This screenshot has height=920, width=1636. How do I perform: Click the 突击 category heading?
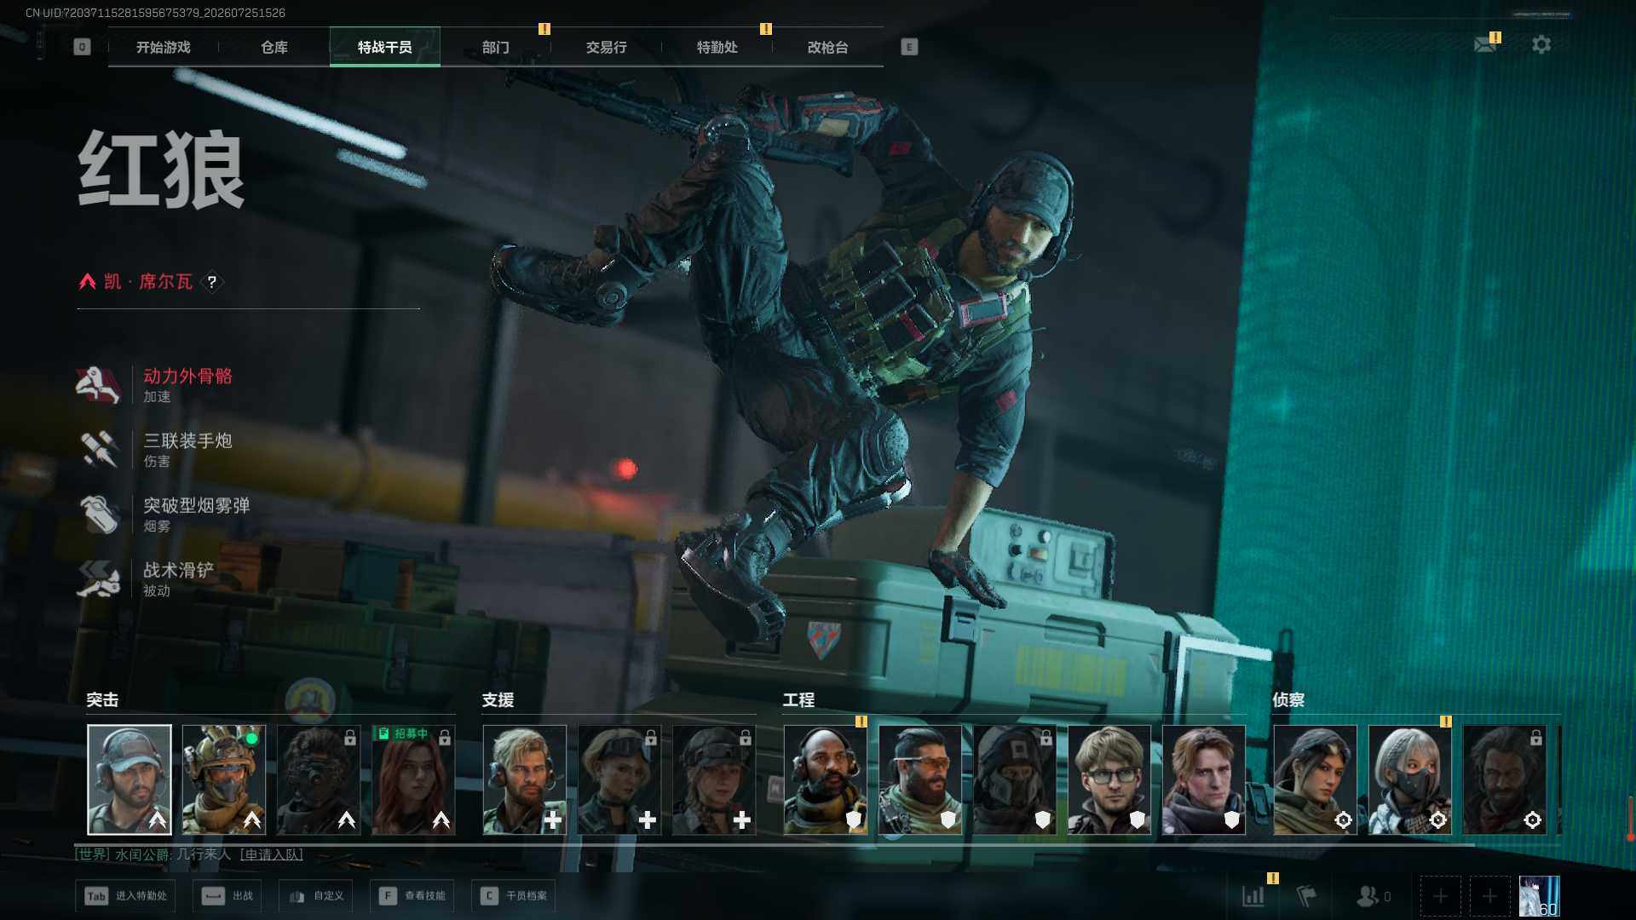tap(102, 700)
